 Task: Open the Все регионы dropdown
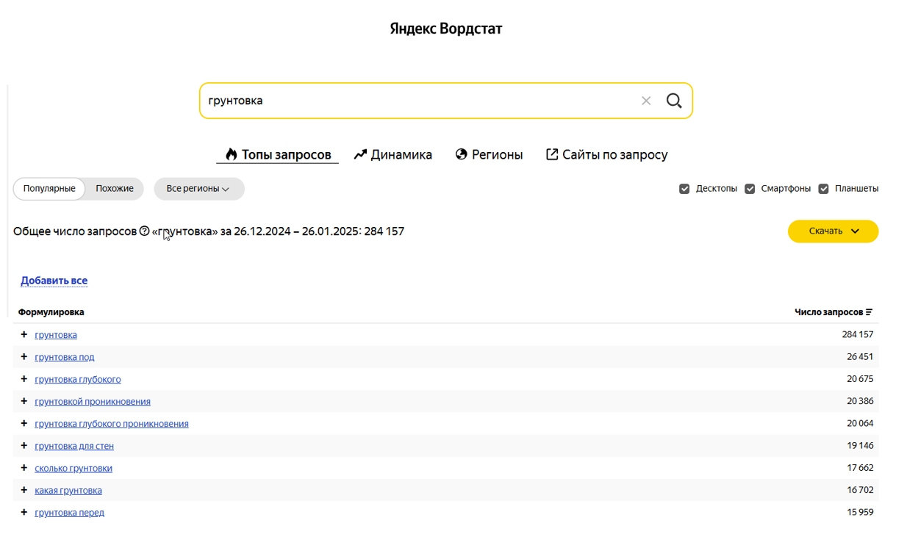tap(198, 190)
